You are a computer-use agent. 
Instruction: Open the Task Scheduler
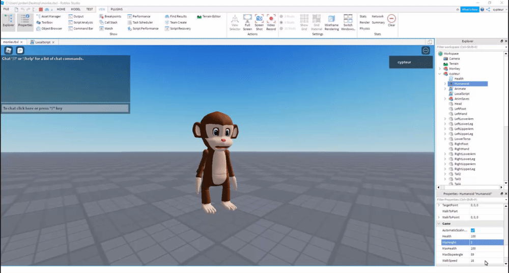pyautogui.click(x=140, y=22)
